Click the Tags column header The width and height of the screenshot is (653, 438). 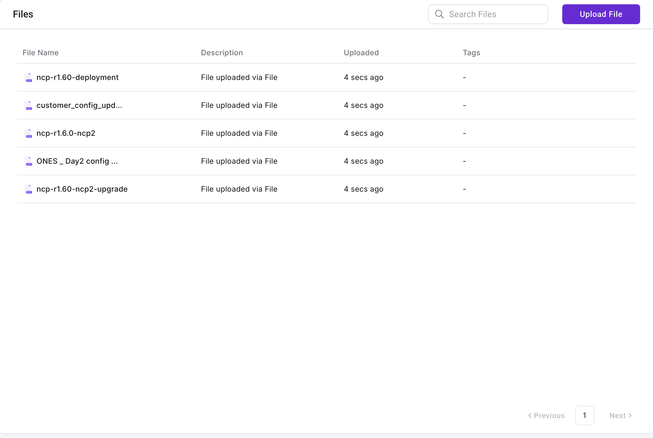pos(471,53)
